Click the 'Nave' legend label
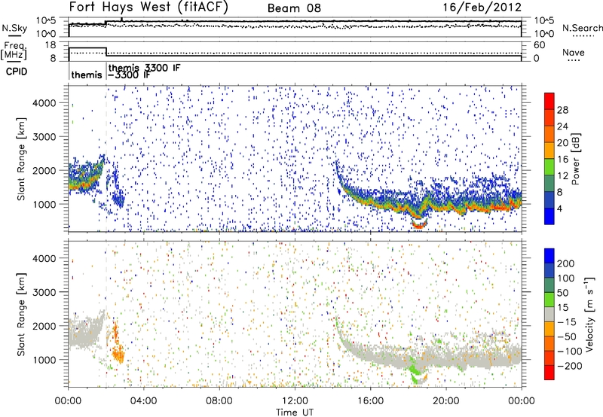Viewport: 603px width, 417px height. point(573,53)
